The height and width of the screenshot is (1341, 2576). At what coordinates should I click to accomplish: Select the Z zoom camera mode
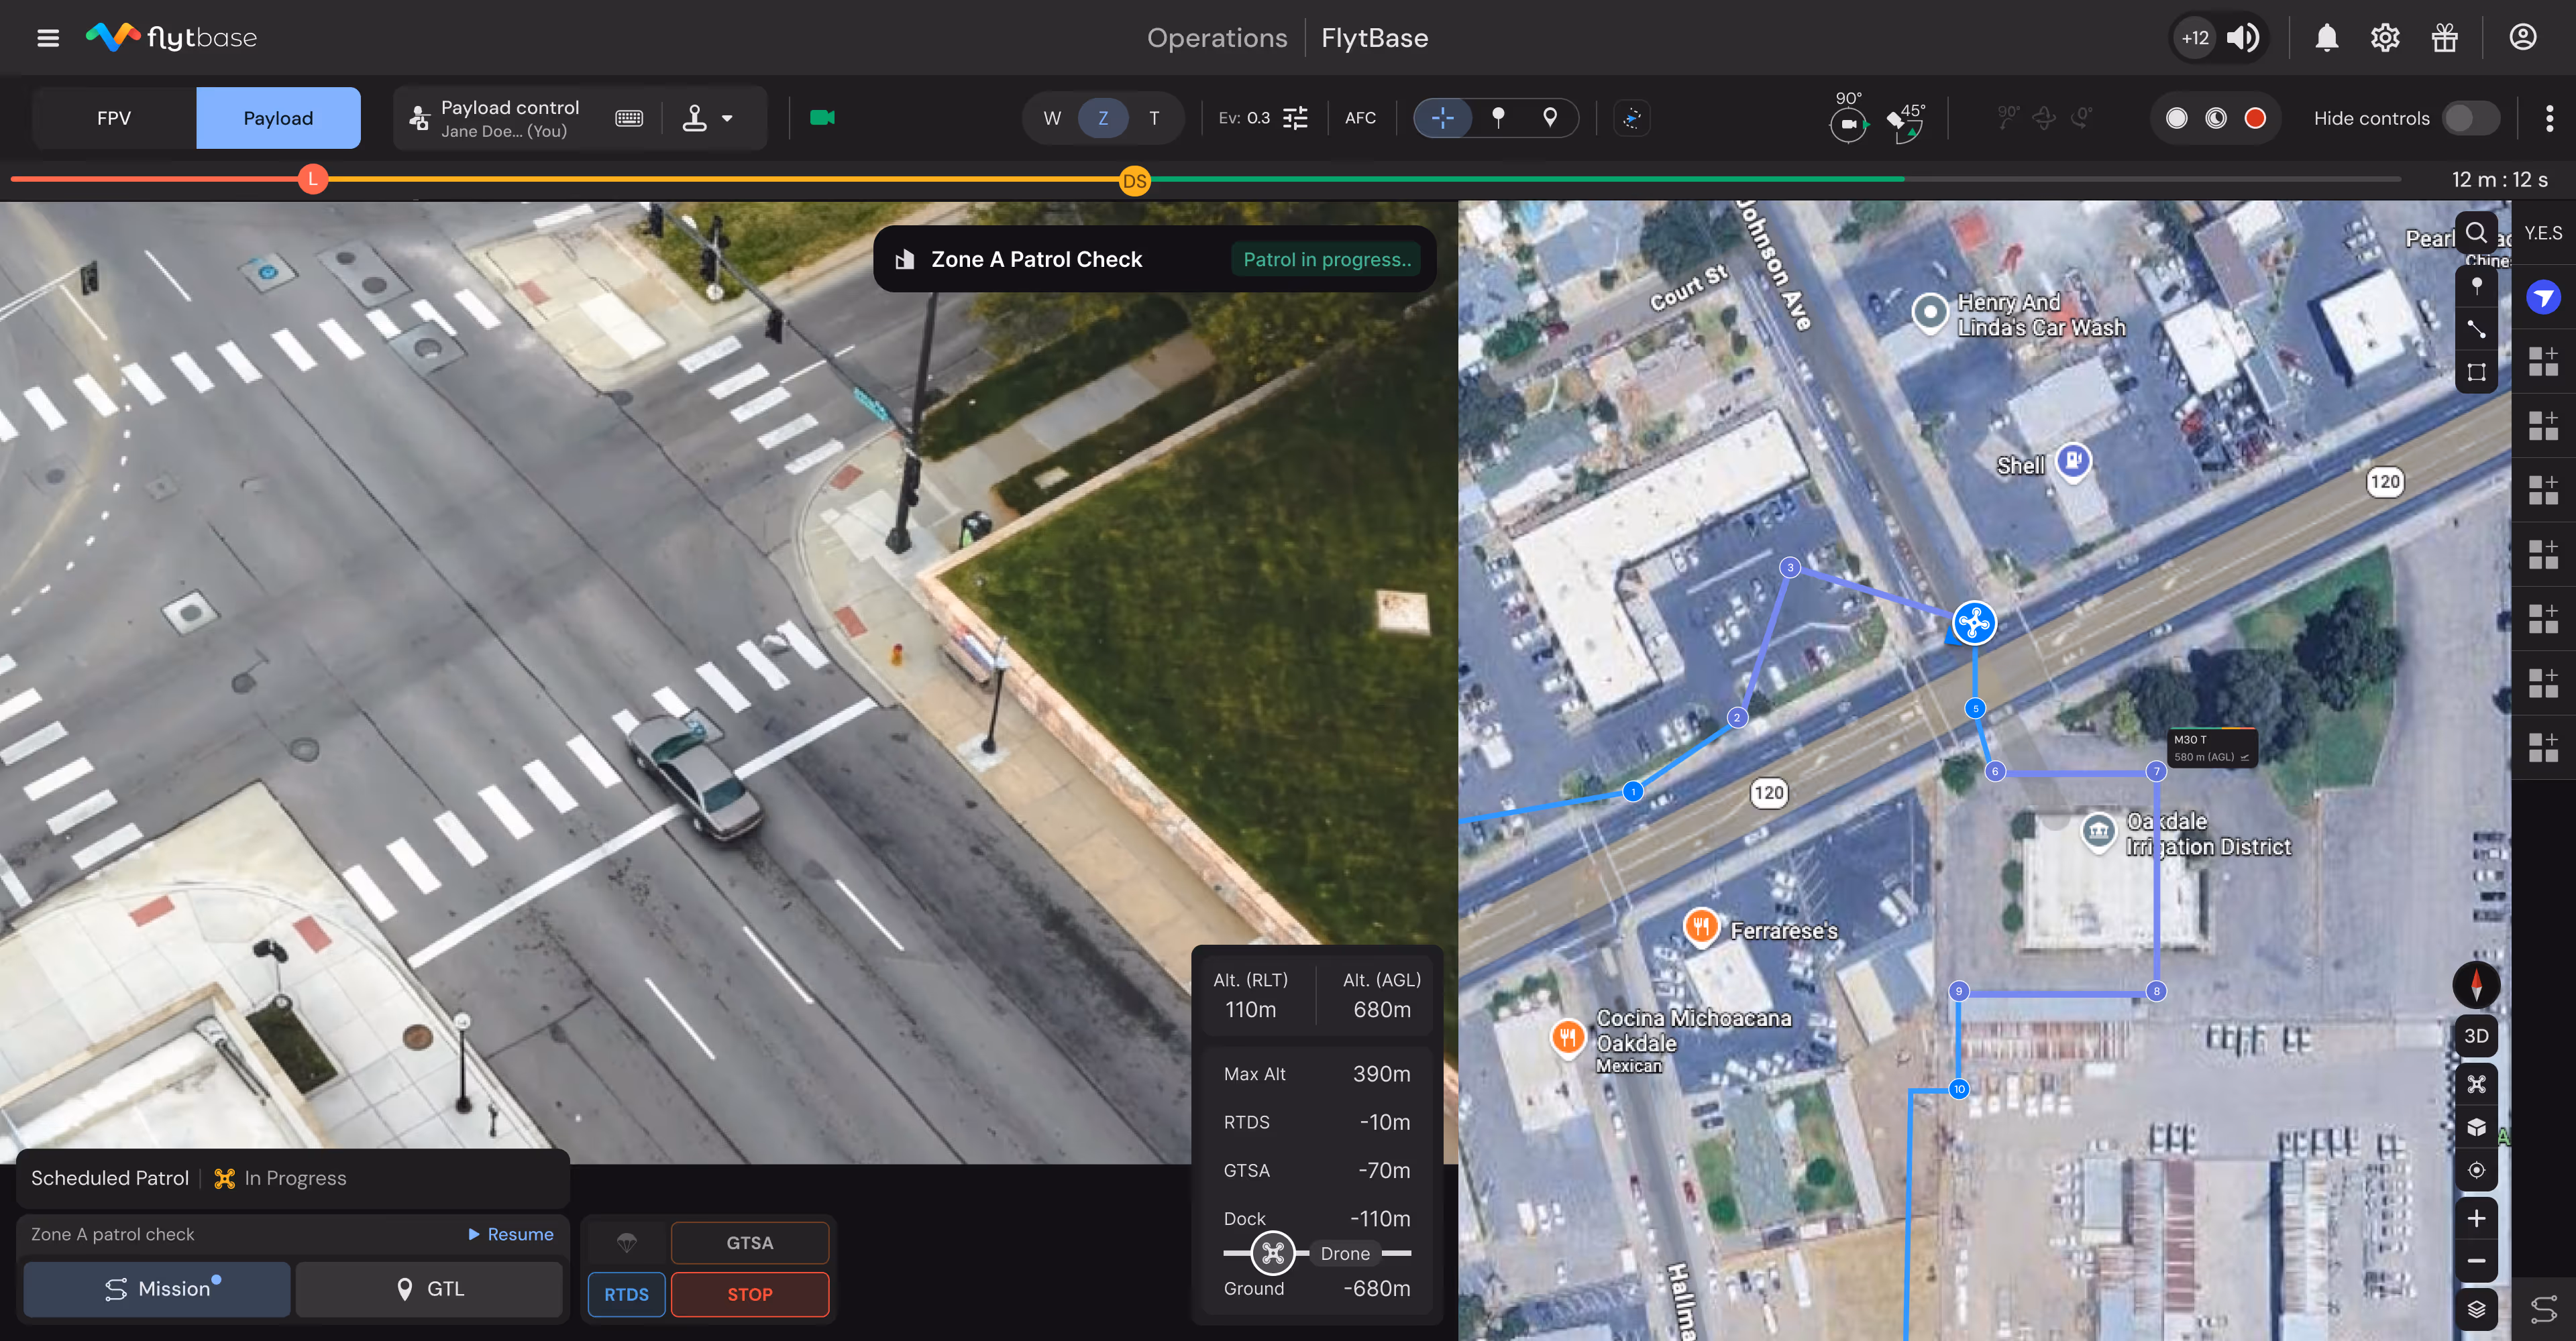point(1102,118)
